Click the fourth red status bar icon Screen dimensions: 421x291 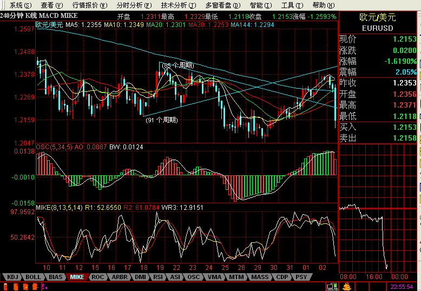35,287
